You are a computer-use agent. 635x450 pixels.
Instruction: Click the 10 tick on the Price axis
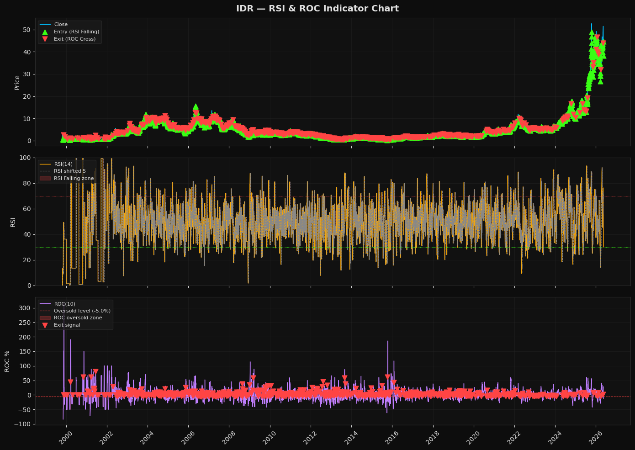click(x=27, y=119)
